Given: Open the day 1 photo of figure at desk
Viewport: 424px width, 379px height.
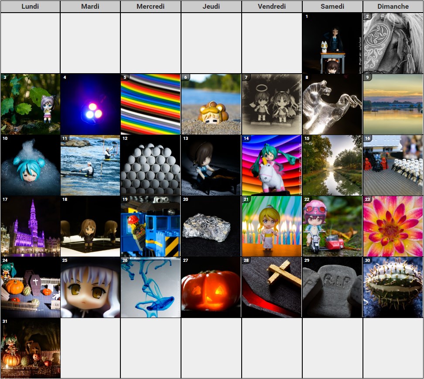Looking at the screenshot, I should point(332,43).
